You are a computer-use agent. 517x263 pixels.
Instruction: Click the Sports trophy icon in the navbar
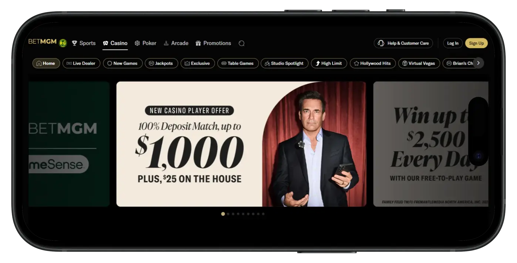point(74,43)
